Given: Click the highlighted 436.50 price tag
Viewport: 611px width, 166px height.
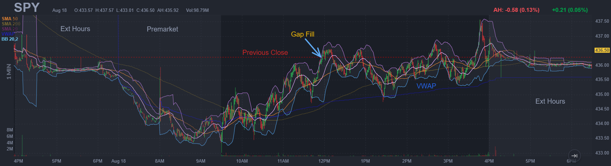Looking at the screenshot, I should coord(602,50).
